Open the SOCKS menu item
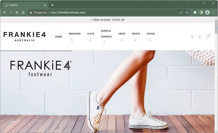The image size is (218, 133). point(151,34)
